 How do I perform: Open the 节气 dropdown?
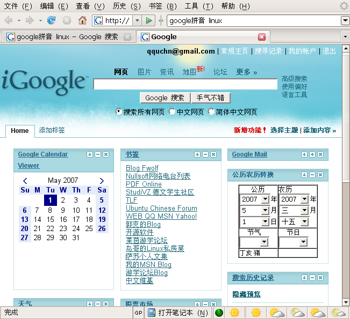click(x=265, y=242)
